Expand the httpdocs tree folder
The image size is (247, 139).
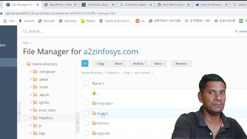(30, 118)
